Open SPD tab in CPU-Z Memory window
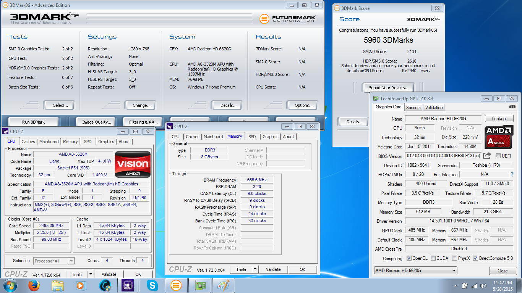 pos(252,137)
